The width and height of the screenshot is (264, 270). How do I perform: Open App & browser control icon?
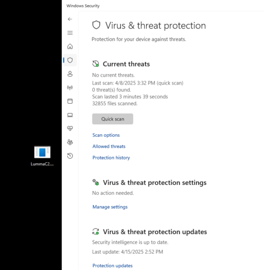[70, 101]
